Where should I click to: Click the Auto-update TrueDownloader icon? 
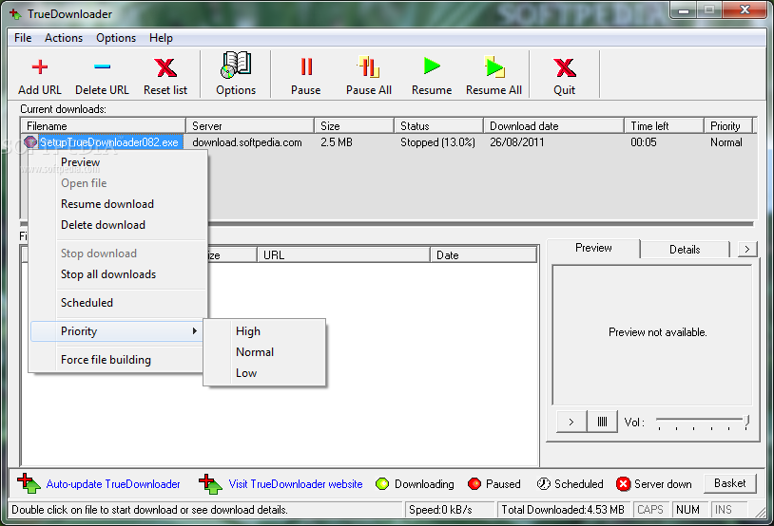[29, 483]
